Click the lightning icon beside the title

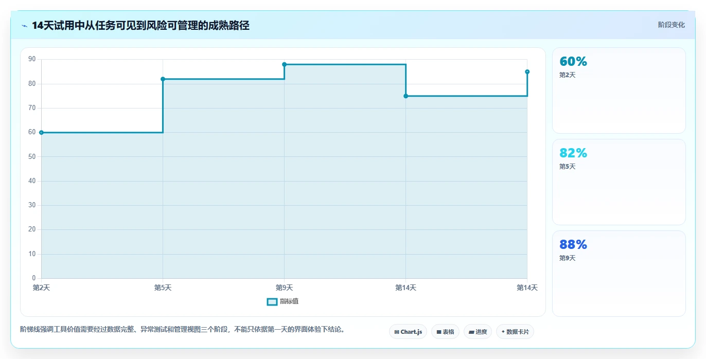pos(25,26)
